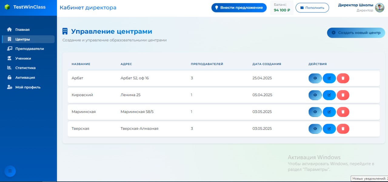The height and width of the screenshot is (182, 388).
Task: Open the director profile avatar menu
Action: coord(379,8)
